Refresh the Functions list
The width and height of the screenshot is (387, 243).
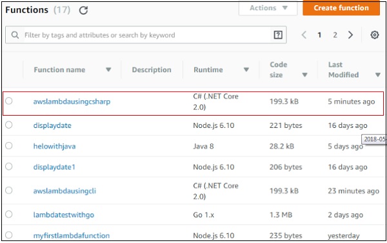[x=83, y=10]
